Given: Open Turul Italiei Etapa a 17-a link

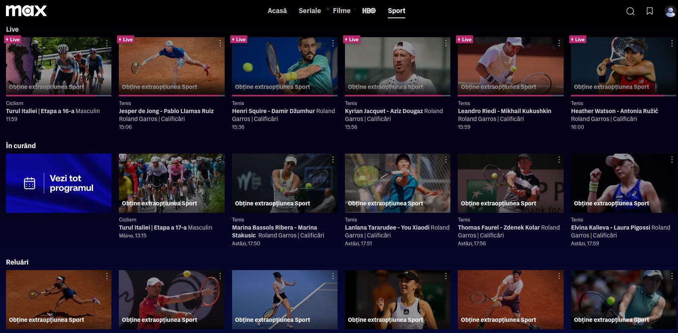Looking at the screenshot, I should point(153,227).
